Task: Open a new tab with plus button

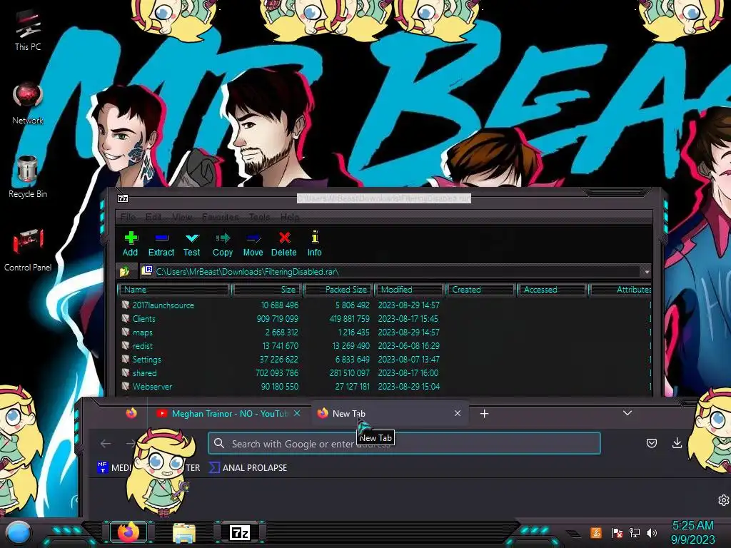Action: click(485, 413)
